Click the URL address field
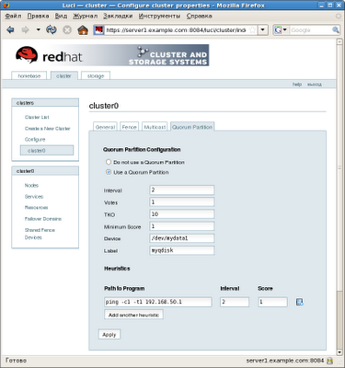The image size is (345, 368). click(176, 30)
